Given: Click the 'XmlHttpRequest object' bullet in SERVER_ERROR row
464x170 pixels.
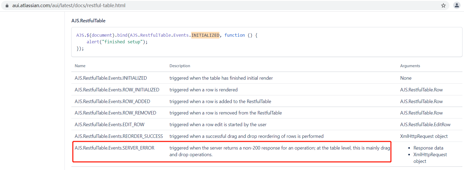Looking at the screenshot, I should [430, 158].
